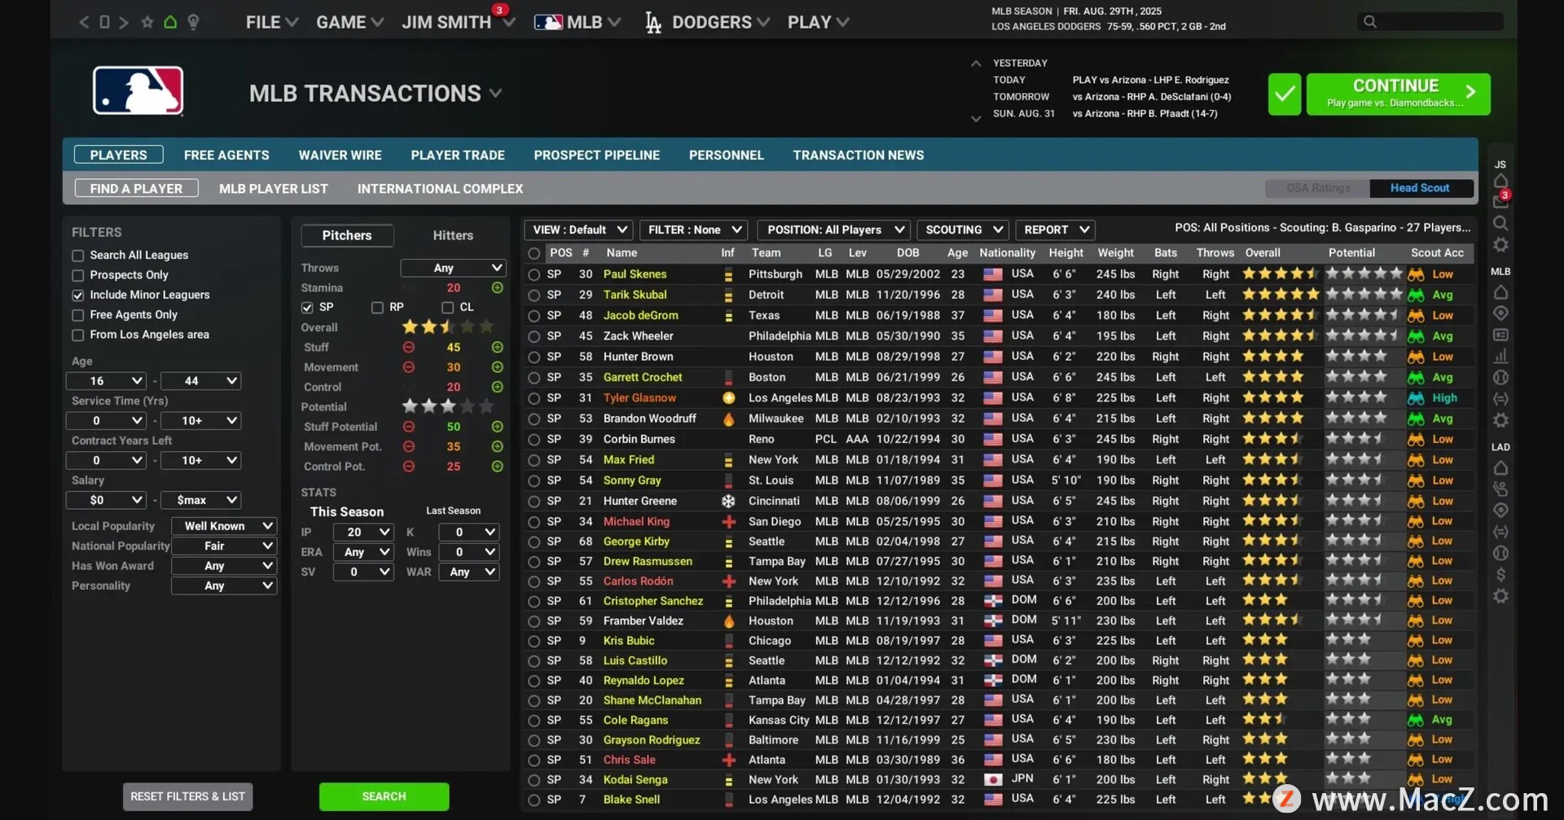The width and height of the screenshot is (1564, 820).
Task: Open the dollar sign icon in LAD sidebar
Action: (1500, 575)
